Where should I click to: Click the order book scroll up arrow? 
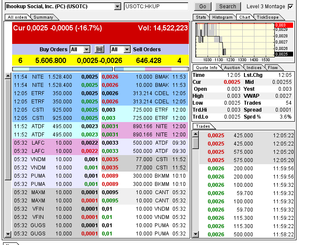(x=8, y=76)
